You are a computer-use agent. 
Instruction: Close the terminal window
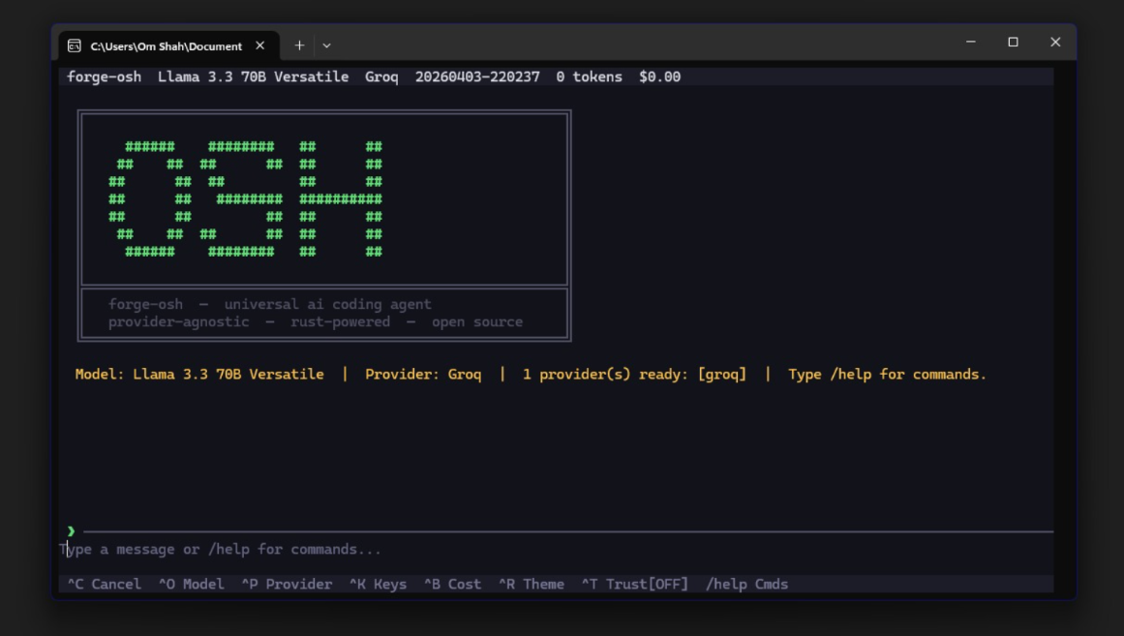point(1055,43)
